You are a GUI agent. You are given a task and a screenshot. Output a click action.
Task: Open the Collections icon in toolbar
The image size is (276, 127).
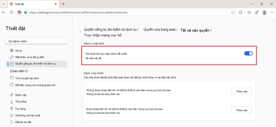click(257, 12)
